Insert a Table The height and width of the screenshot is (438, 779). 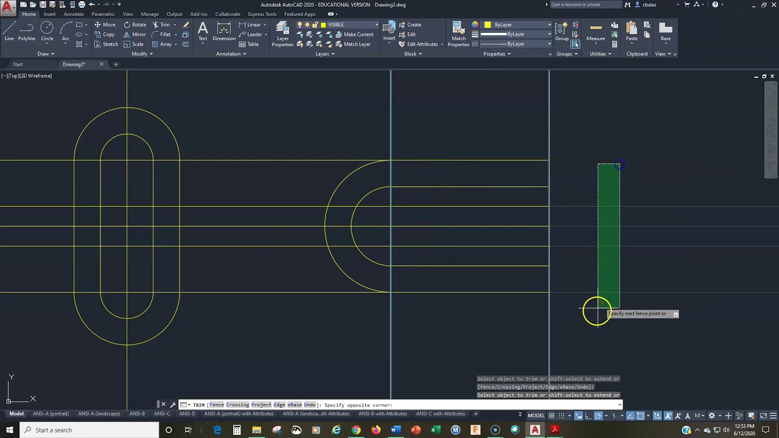tap(249, 44)
